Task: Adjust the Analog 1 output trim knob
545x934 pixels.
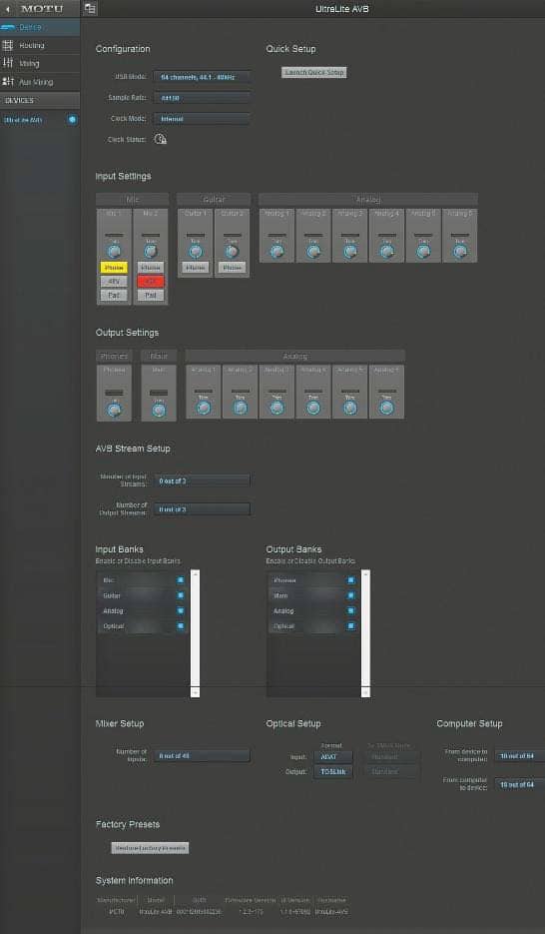Action: coord(204,408)
